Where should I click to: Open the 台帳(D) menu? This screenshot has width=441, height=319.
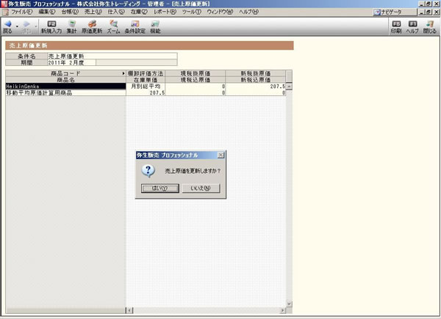(x=70, y=12)
